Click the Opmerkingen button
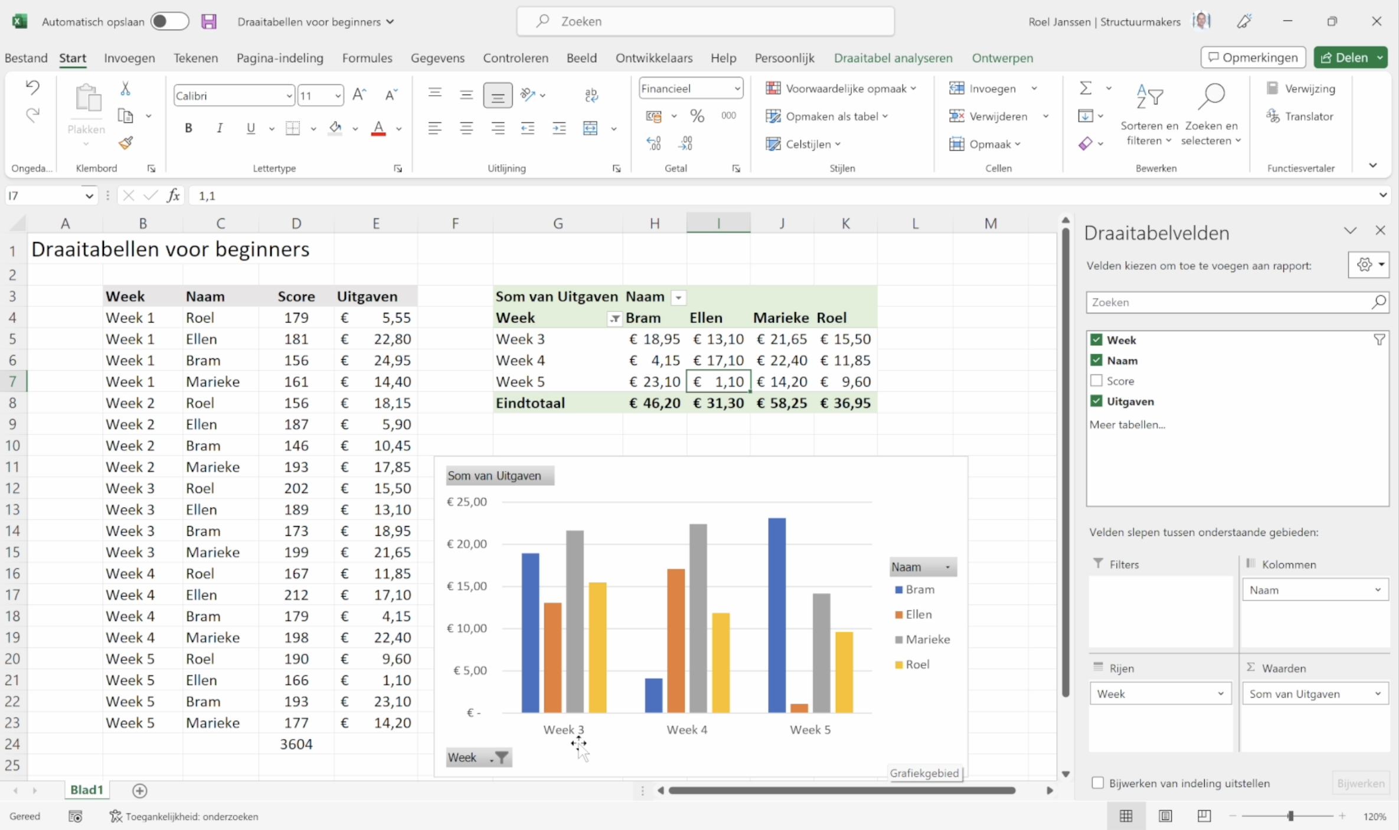The width and height of the screenshot is (1399, 830). tap(1253, 57)
